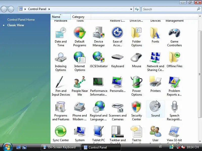
Task: Open People Near Me
Action: pyautogui.click(x=80, y=86)
